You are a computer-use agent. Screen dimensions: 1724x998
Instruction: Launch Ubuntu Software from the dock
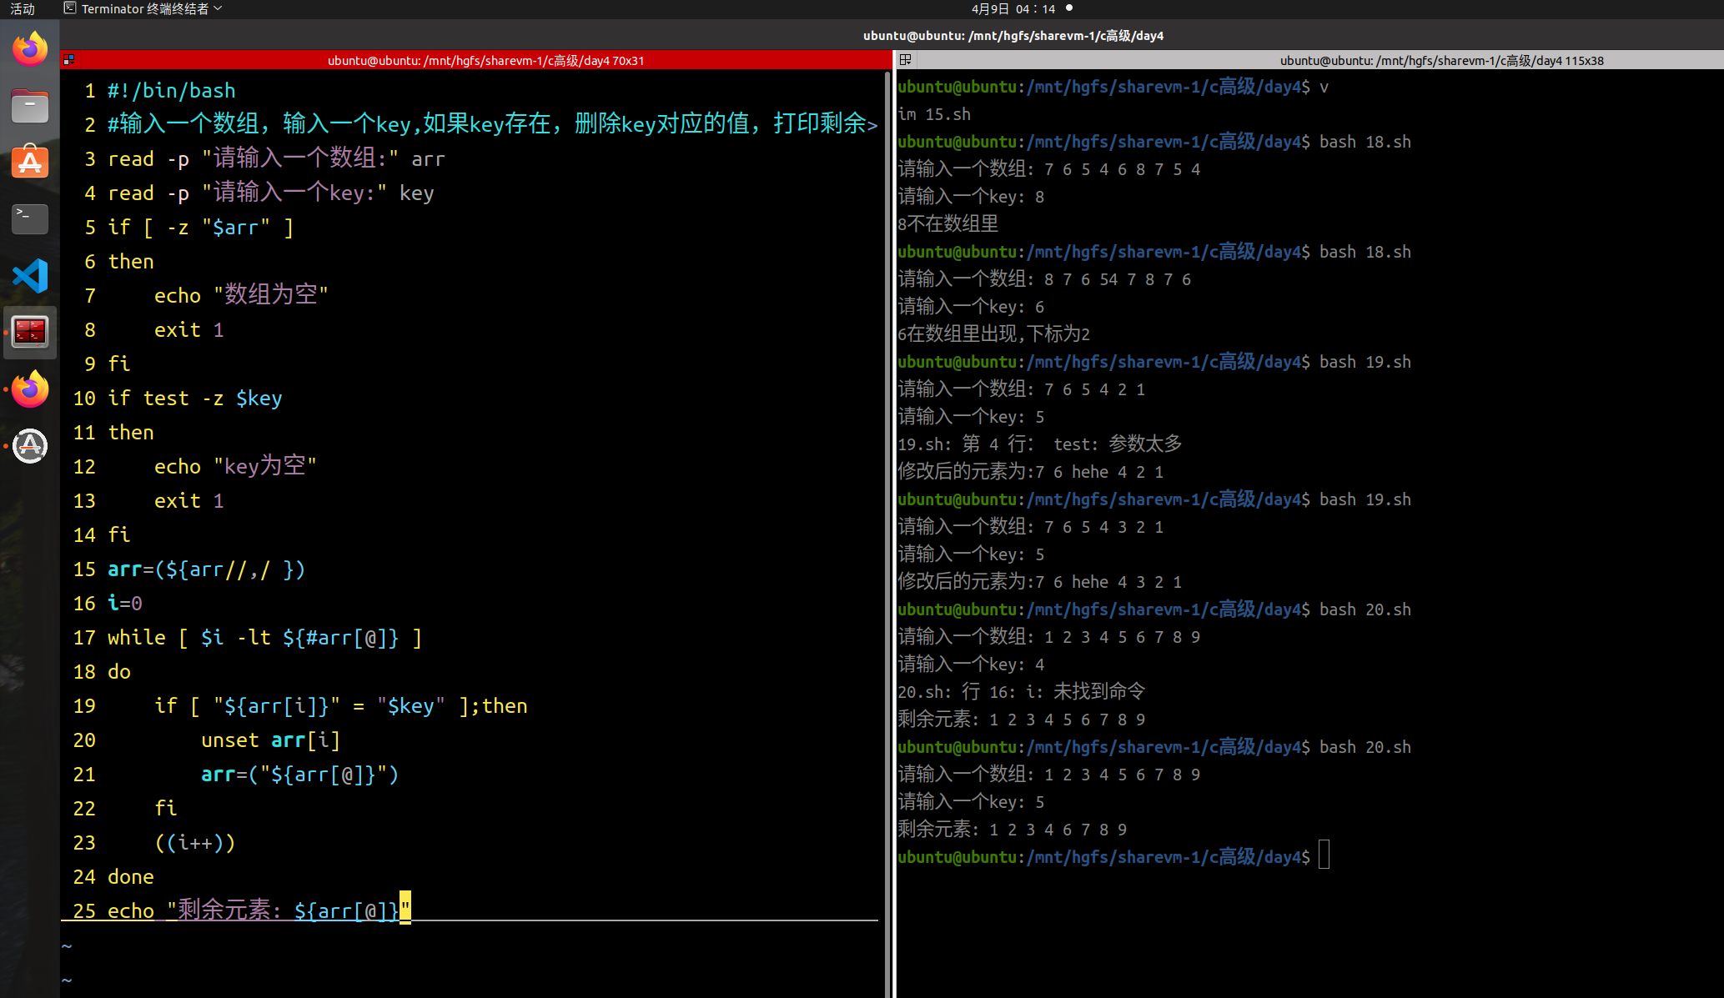pyautogui.click(x=30, y=163)
